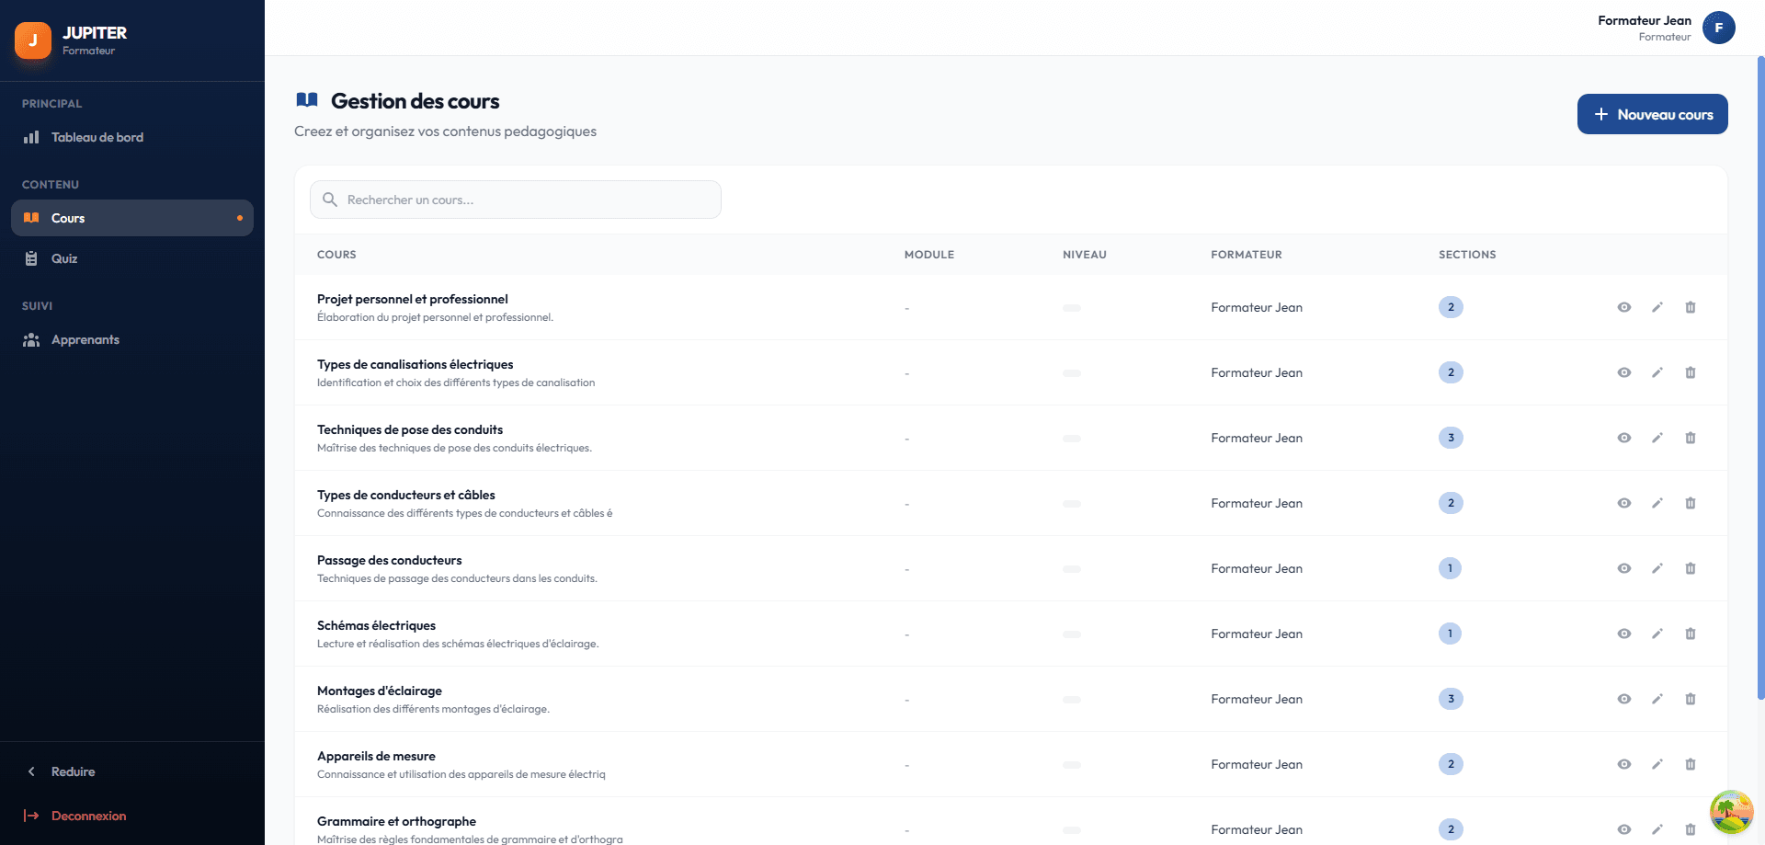Viewport: 1765px width, 845px height.
Task: View Types de conducteurs et câbles course
Action: [1624, 503]
